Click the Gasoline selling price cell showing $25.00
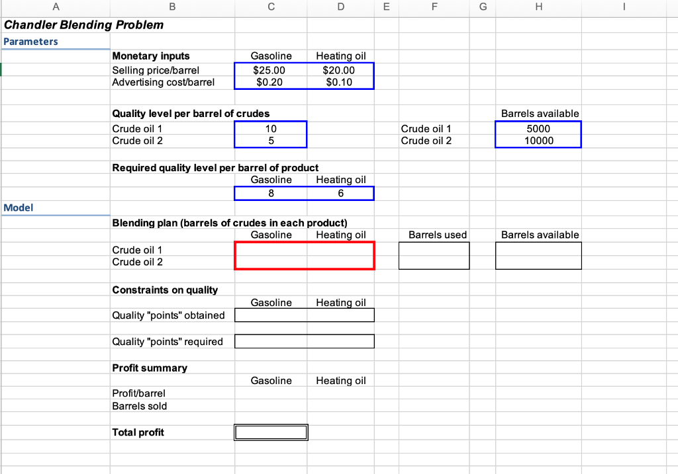The width and height of the screenshot is (678, 474). pos(271,70)
